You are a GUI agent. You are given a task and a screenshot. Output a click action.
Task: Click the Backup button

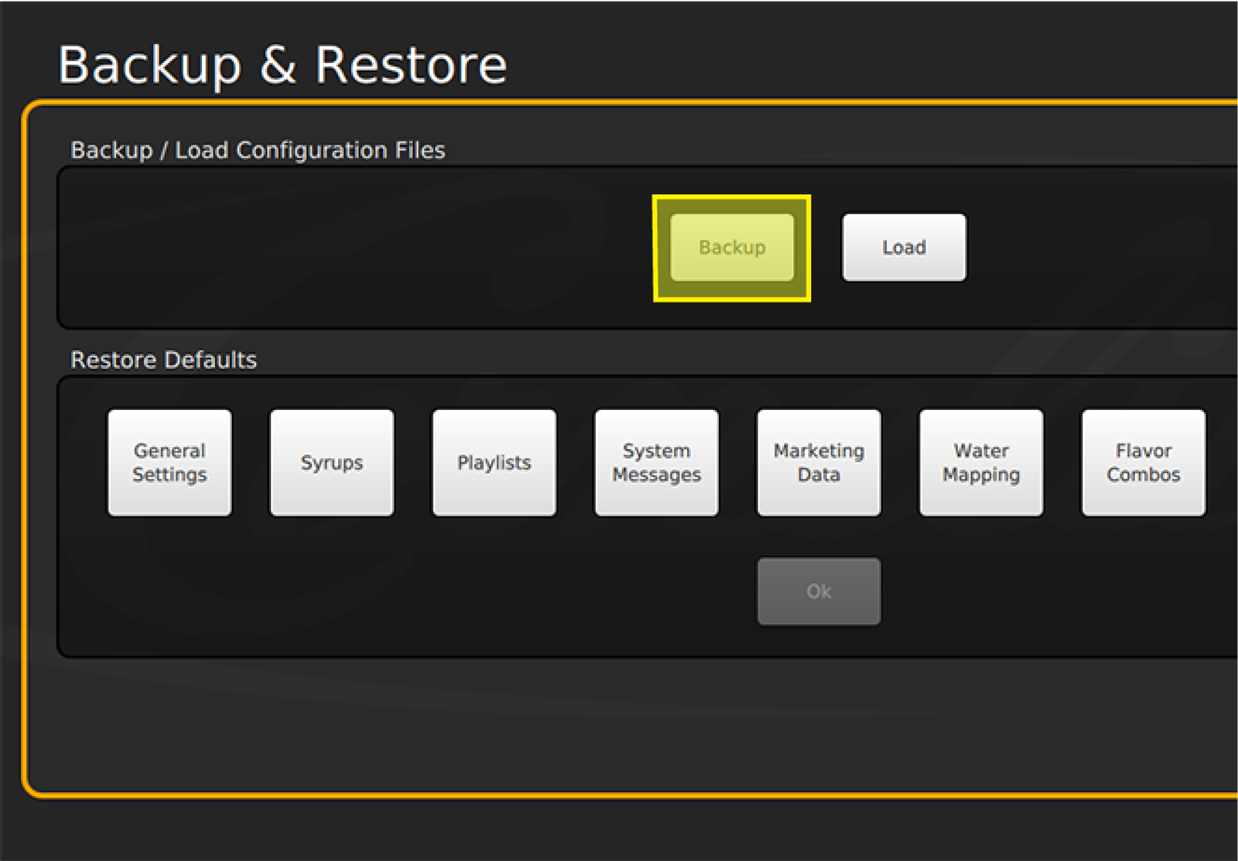pyautogui.click(x=732, y=248)
